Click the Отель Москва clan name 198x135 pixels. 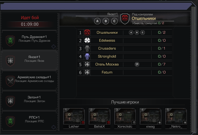[x=107, y=64]
